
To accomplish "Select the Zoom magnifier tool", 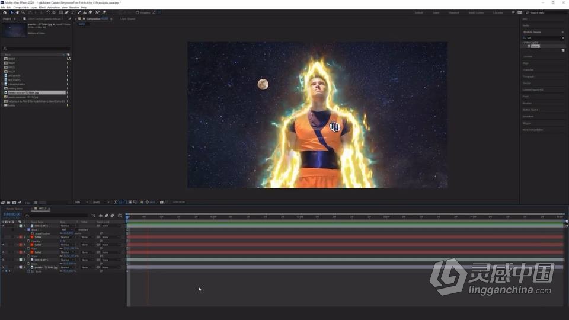I will (x=23, y=12).
